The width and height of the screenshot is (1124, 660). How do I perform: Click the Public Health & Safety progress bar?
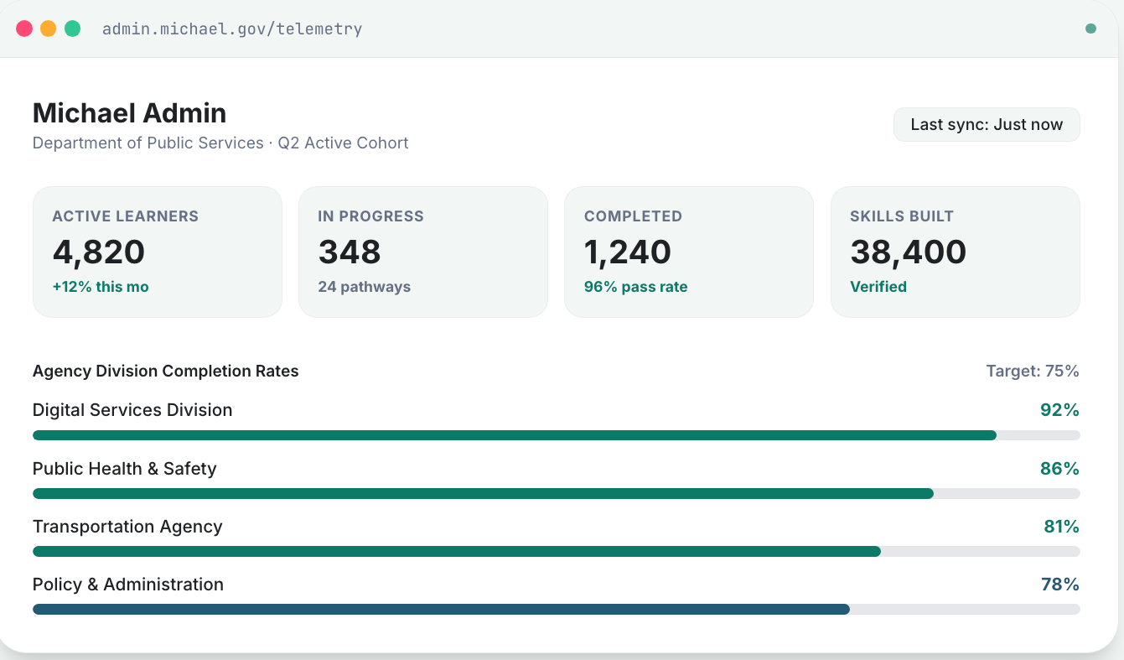click(557, 493)
